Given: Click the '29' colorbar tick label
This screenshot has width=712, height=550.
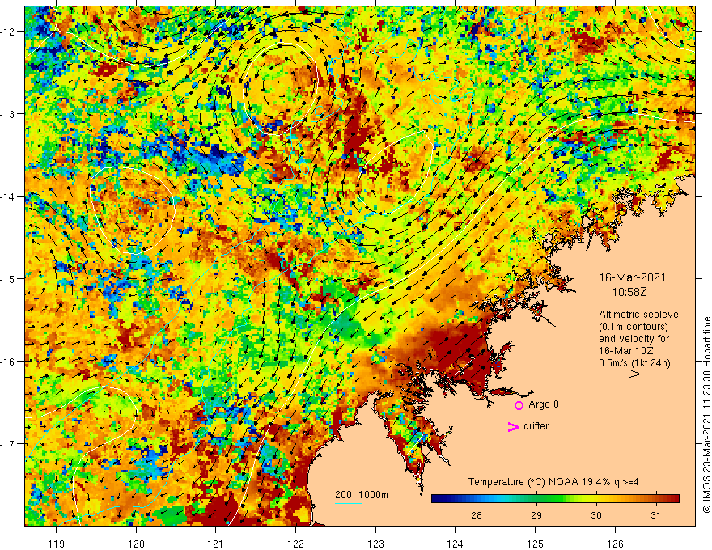Looking at the screenshot, I should [x=536, y=515].
